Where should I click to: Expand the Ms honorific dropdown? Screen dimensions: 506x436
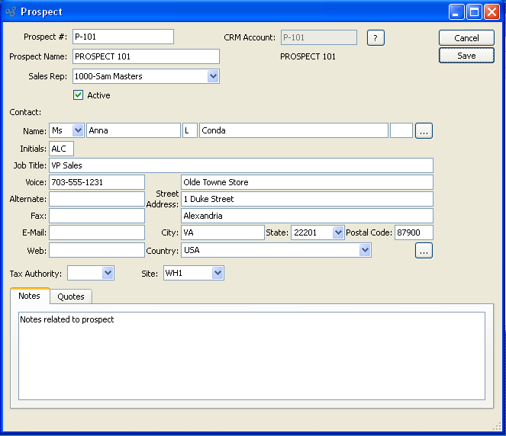[x=78, y=131]
